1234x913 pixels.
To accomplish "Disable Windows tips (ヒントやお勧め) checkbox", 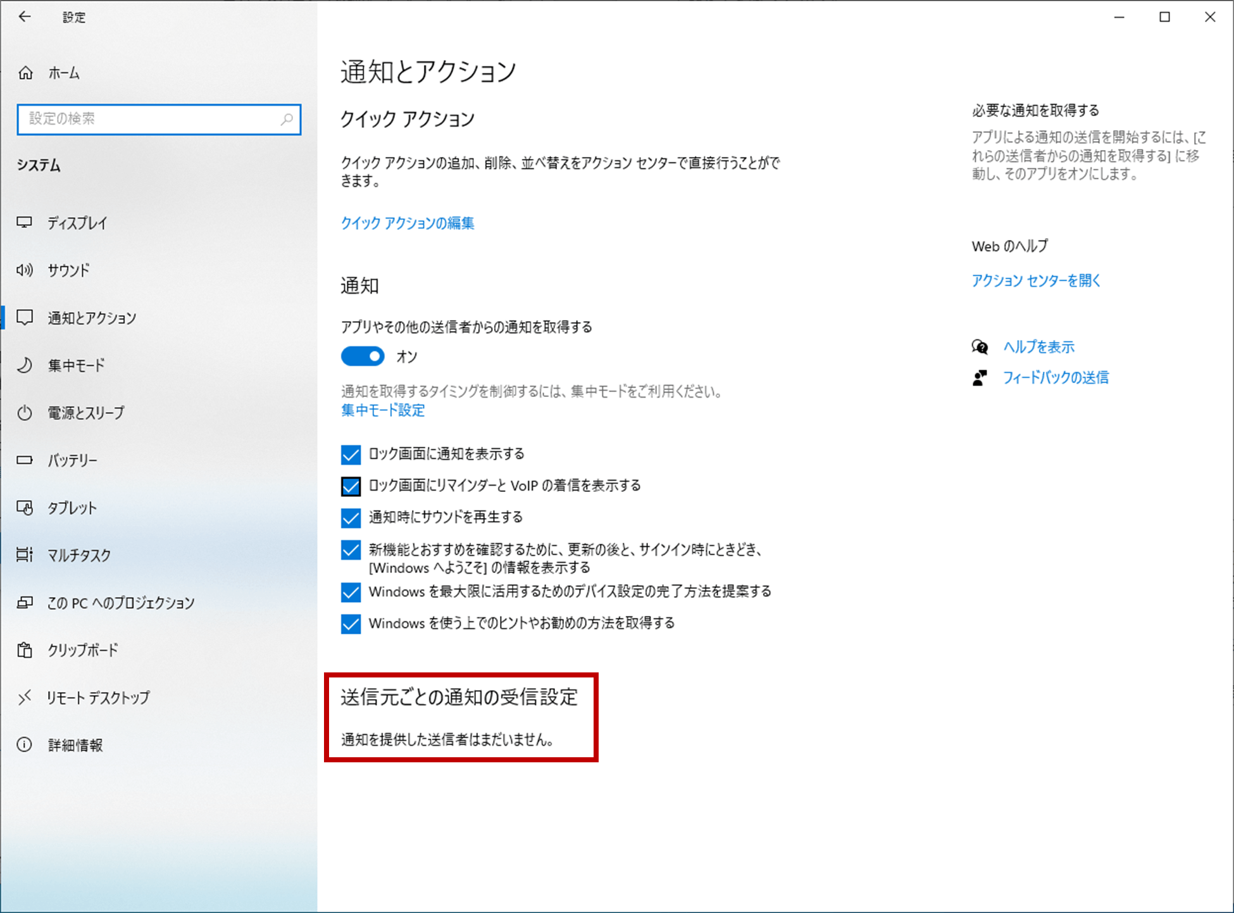I will pyautogui.click(x=351, y=624).
